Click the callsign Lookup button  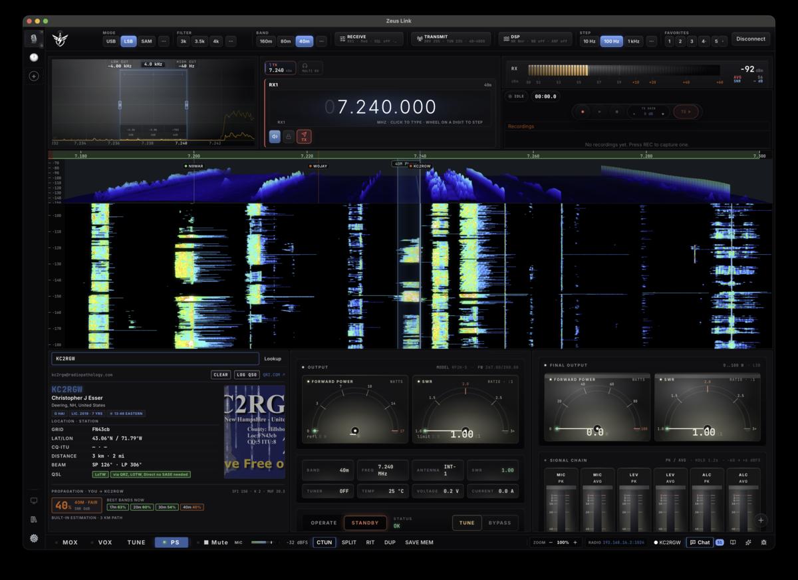(x=273, y=359)
